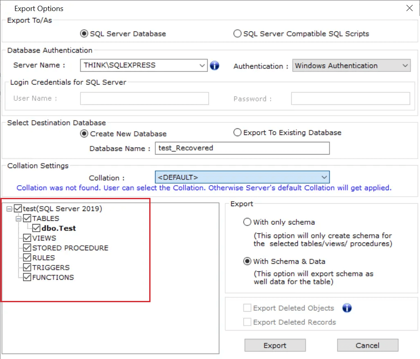
Task: Choose SQL Server Compatible SQL Scripts
Action: click(x=237, y=34)
